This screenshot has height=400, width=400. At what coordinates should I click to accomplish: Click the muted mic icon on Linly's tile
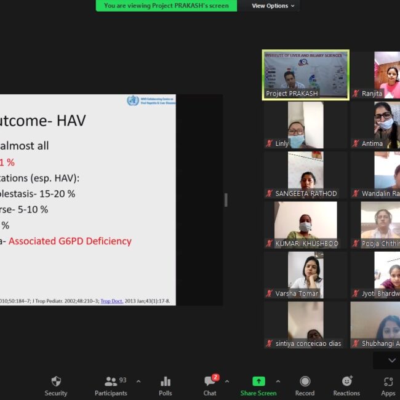(269, 143)
